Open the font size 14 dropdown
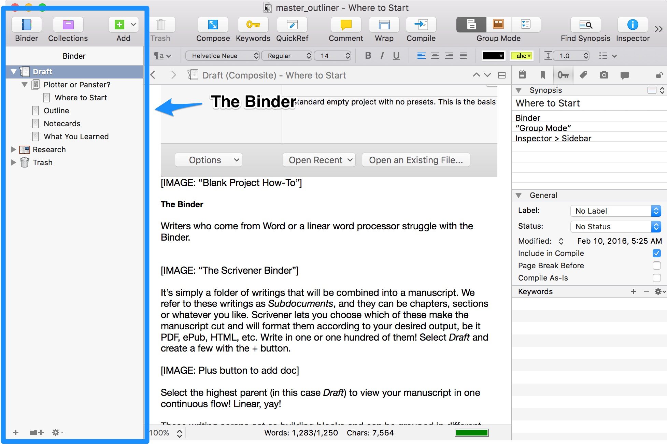 pyautogui.click(x=332, y=56)
